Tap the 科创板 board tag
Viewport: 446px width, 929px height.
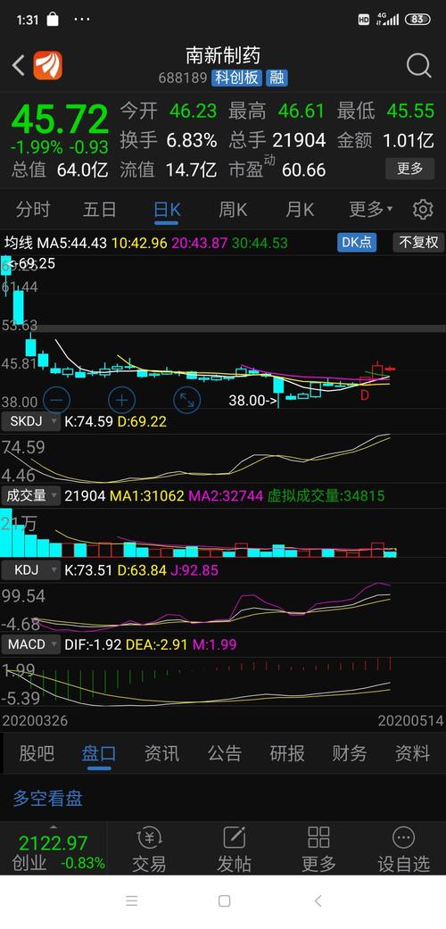(x=236, y=78)
